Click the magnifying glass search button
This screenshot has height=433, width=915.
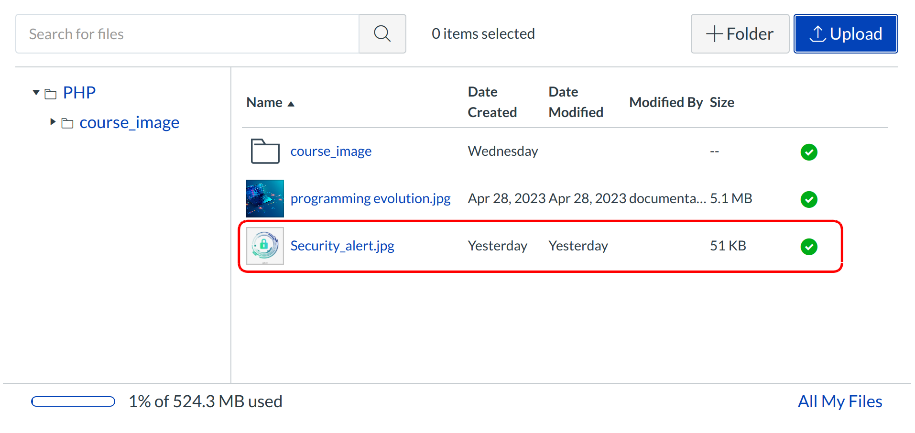(382, 34)
